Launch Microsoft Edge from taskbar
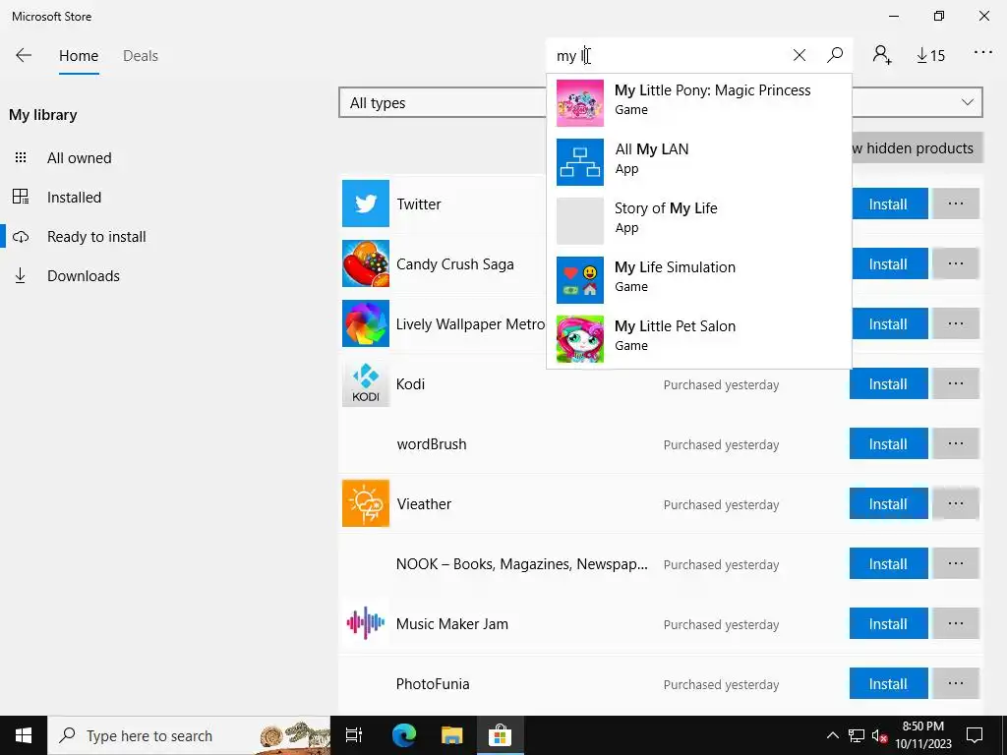 coord(404,735)
